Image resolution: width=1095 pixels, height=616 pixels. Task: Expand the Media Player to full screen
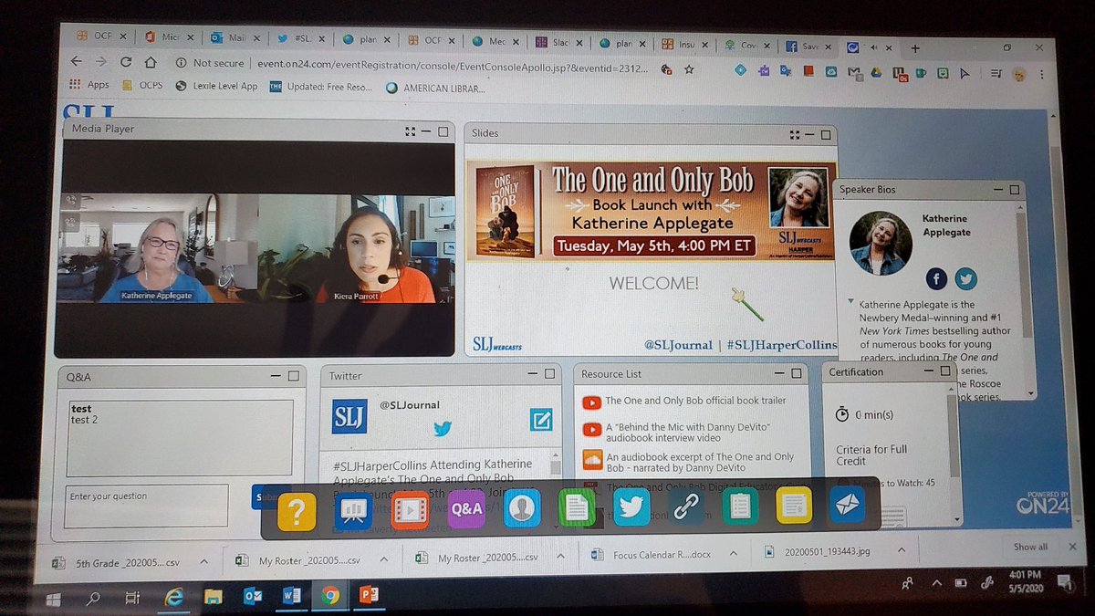click(411, 131)
